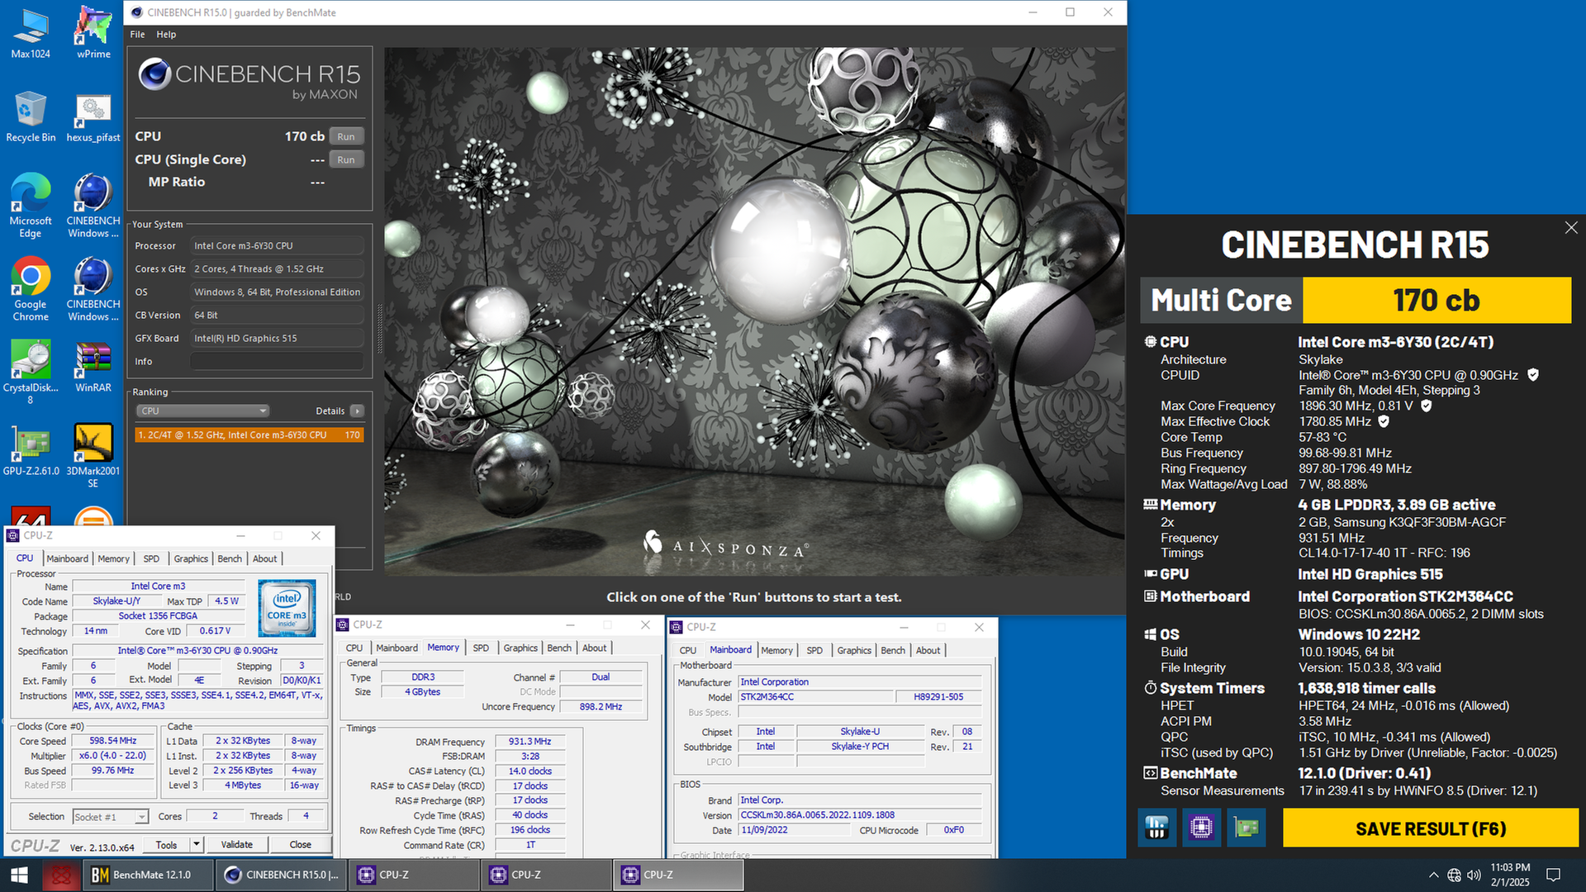1586x892 pixels.
Task: Launch Google Chrome from the desktop
Action: 31,289
